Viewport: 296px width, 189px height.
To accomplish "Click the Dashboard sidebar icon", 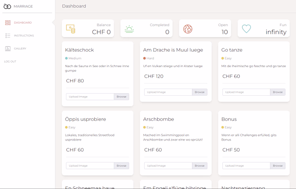I will click(x=8, y=23).
